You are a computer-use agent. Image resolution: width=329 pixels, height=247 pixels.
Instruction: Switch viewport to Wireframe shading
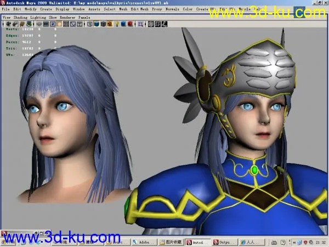point(89,24)
